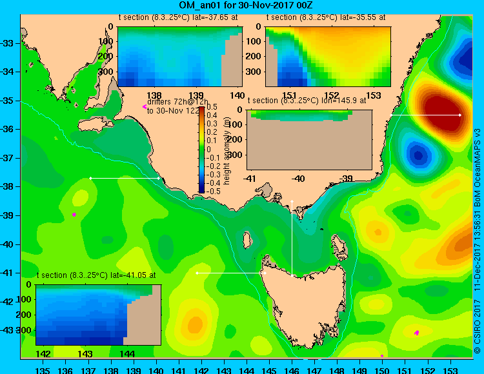Click the vertical CSIRO BoM OceanMAPS v3 credit
Image resolution: width=484 pixels, height=374 pixels.
(477, 241)
